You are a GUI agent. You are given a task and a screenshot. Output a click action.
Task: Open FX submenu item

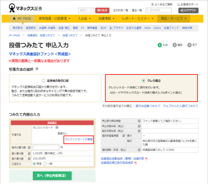click(82, 28)
